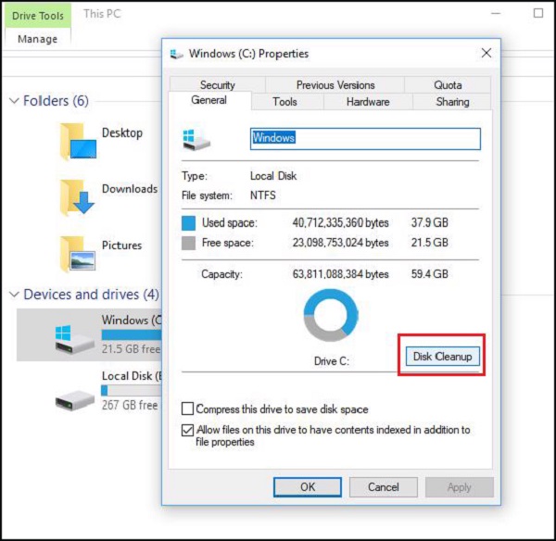This screenshot has width=556, height=541.
Task: Click the Drive C usage donut chart
Action: (331, 314)
